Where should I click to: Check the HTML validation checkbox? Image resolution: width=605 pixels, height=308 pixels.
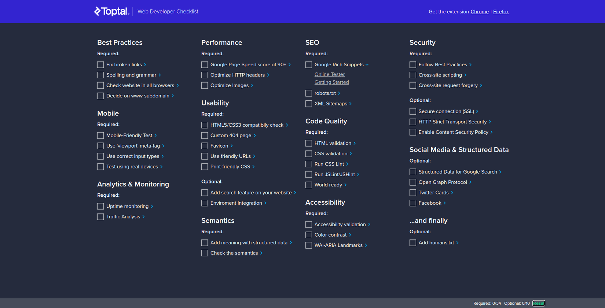tap(309, 144)
